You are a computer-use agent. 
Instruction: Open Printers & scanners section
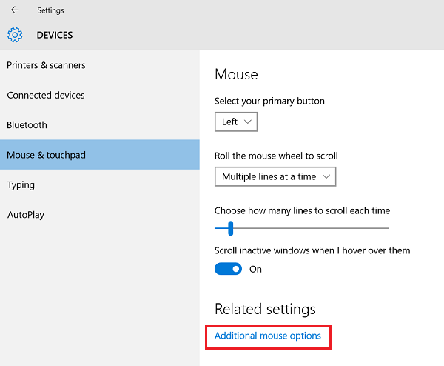pyautogui.click(x=100, y=65)
